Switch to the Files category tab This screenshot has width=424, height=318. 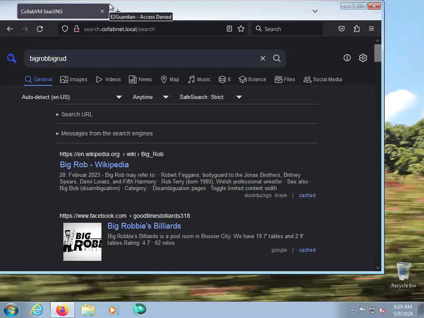click(x=285, y=79)
